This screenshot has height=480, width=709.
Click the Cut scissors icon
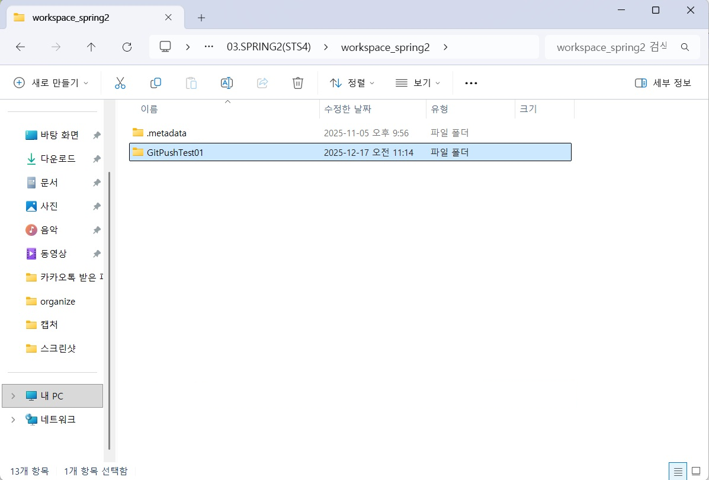click(x=120, y=83)
